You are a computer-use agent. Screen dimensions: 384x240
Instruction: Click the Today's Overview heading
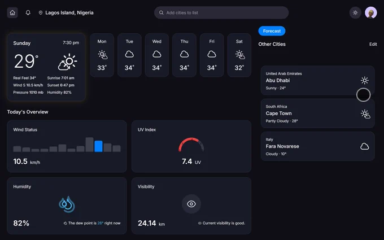[x=28, y=112]
